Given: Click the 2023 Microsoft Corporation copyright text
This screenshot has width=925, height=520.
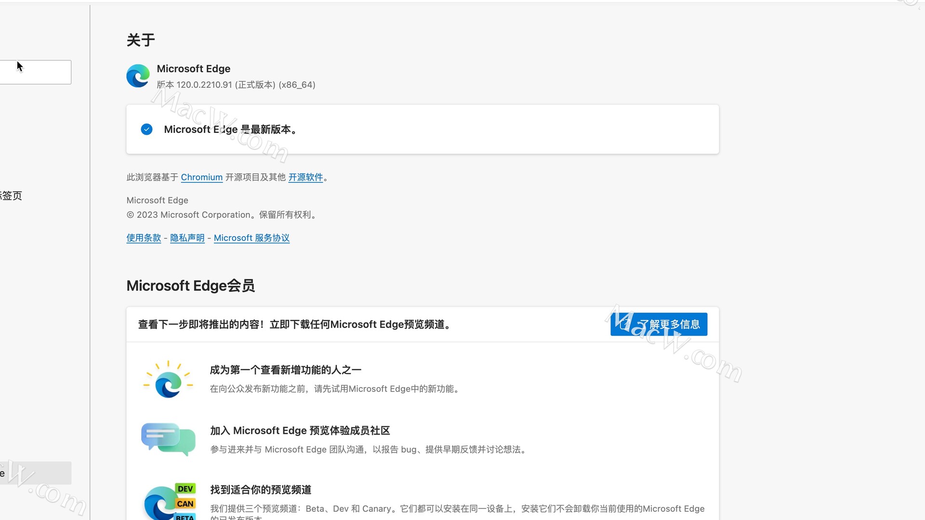Looking at the screenshot, I should pos(222,215).
